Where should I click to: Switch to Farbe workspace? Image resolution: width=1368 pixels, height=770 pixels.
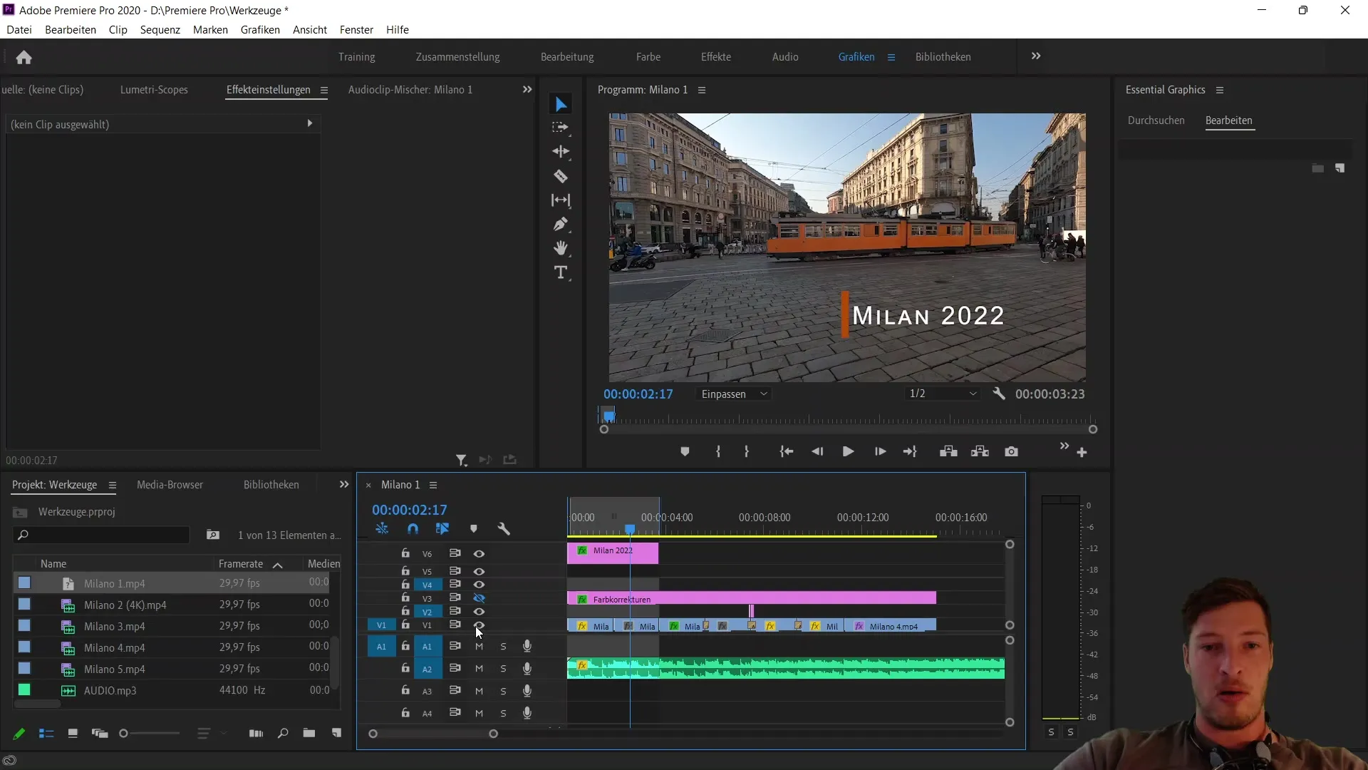648,57
